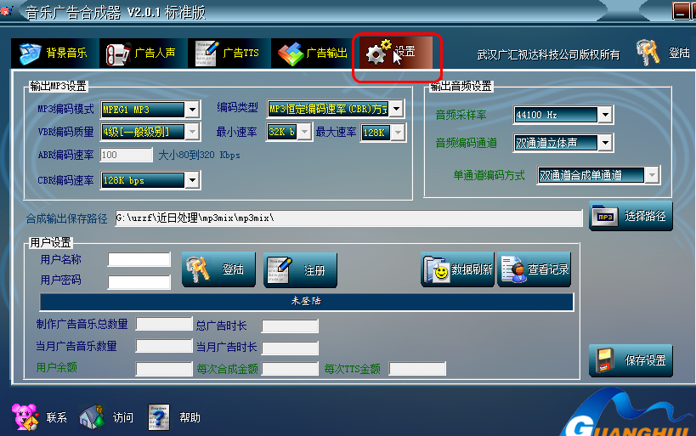696x436 pixels.
Task: Open the 广告TTS tab
Action: point(229,54)
